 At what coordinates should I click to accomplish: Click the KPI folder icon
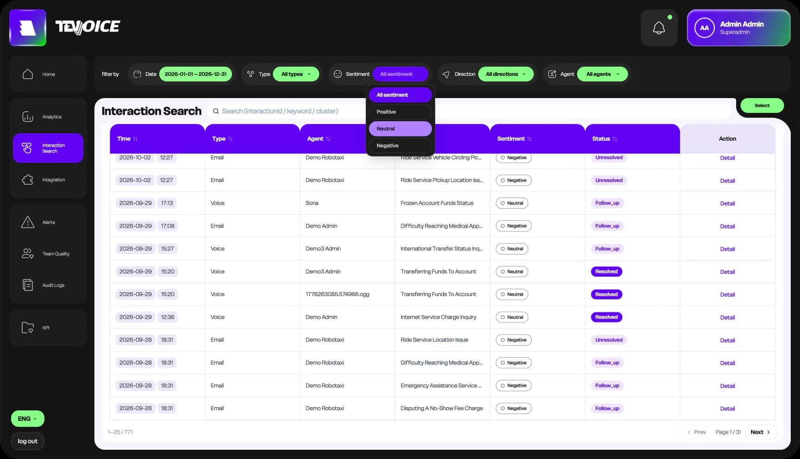[28, 328]
